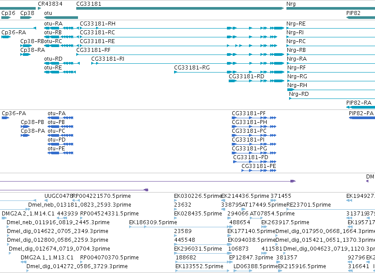Select Cp38-RA transcript
The height and width of the screenshot is (273, 375).
[26, 55]
